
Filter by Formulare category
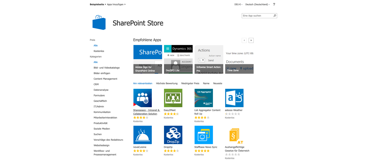point(99,96)
